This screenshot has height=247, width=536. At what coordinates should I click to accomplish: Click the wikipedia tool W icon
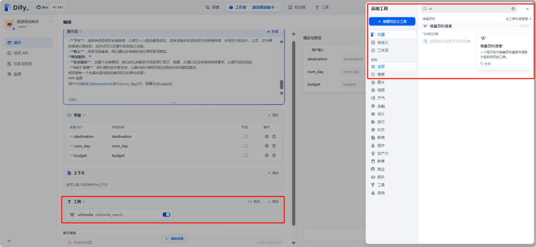tap(72, 215)
